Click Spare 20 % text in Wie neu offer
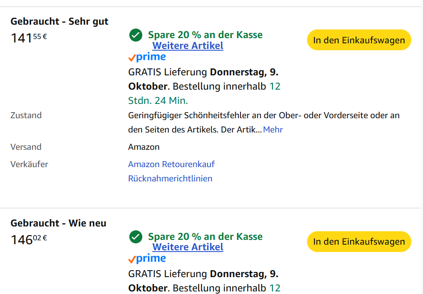The height and width of the screenshot is (294, 423). (x=205, y=237)
